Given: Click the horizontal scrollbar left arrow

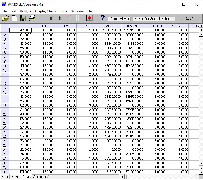Looking at the screenshot, I should coord(122,177).
